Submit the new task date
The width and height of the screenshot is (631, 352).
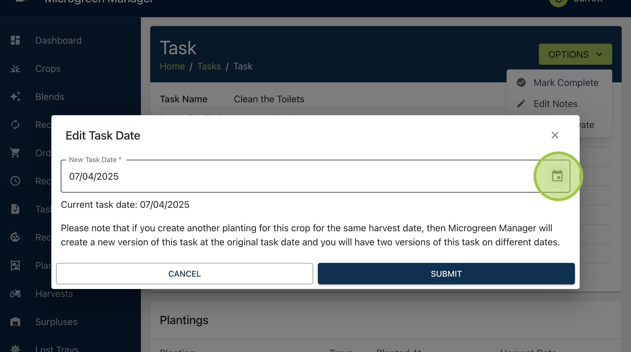(446, 273)
